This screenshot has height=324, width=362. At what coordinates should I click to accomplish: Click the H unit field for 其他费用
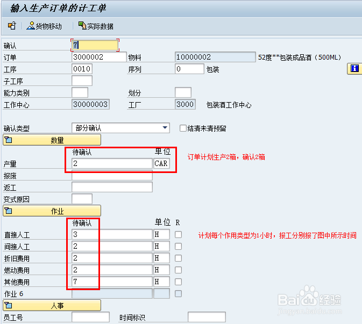coord(161,282)
